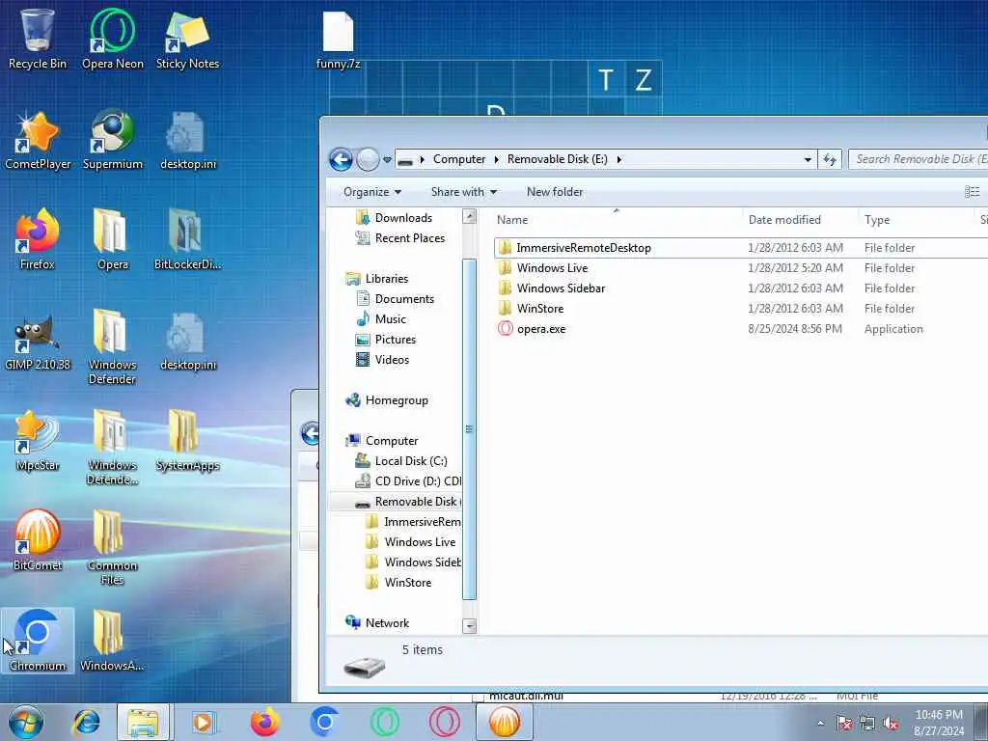Open the Music library in navigation pane
988x741 pixels.
point(390,318)
